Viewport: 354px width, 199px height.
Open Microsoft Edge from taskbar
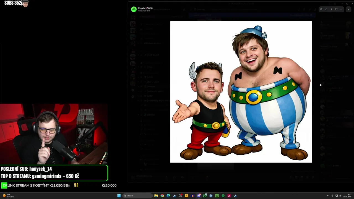point(168,196)
